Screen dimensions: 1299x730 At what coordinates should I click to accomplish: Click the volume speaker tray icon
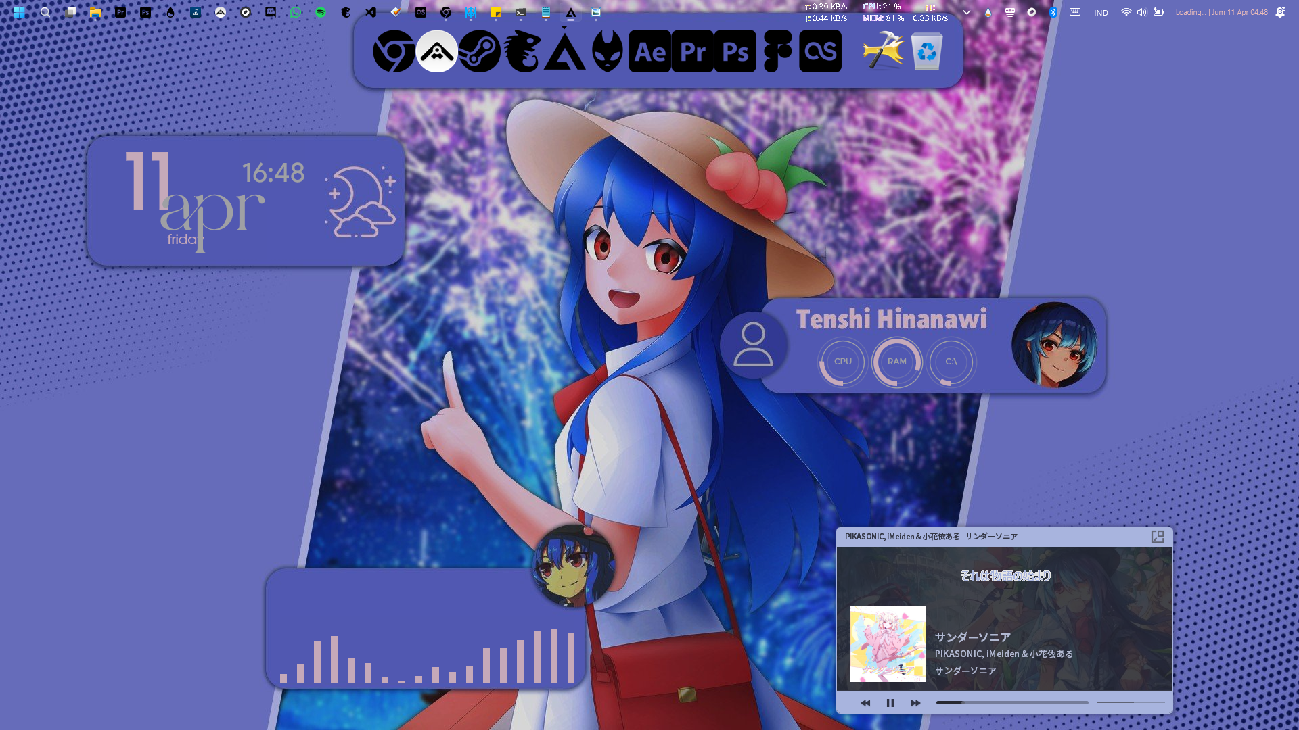click(x=1142, y=12)
